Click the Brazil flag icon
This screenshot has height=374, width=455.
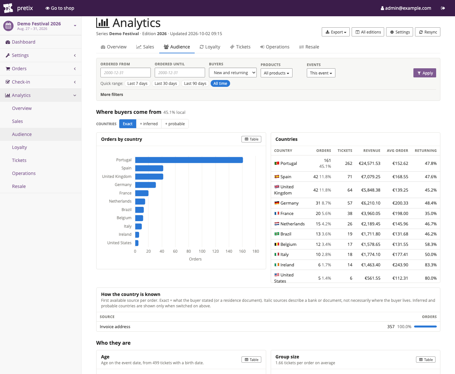(x=277, y=234)
